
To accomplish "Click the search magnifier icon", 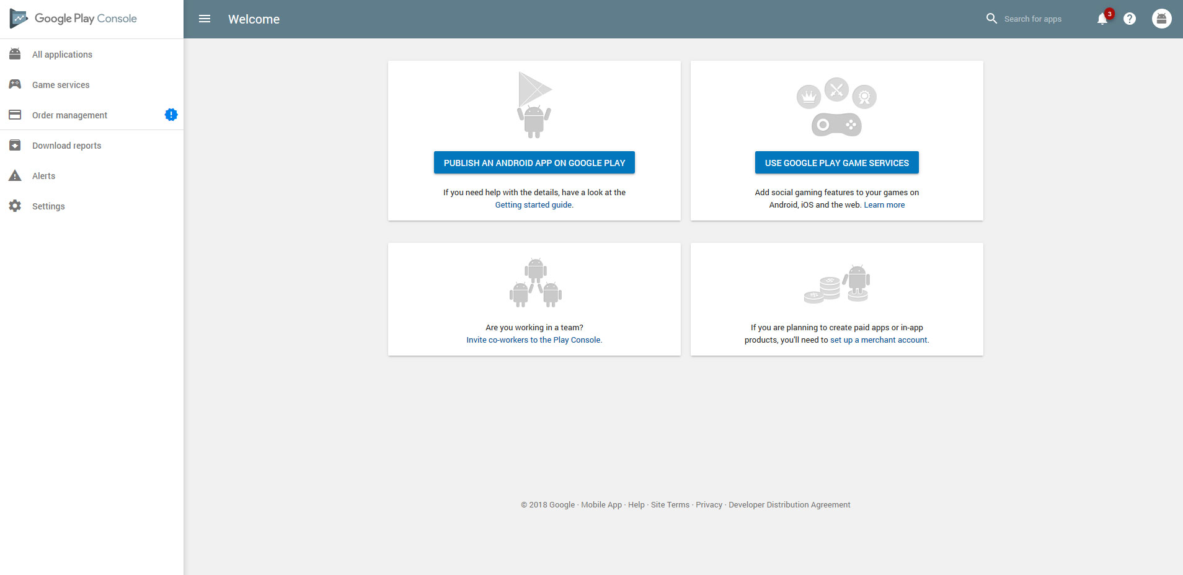I will coord(991,19).
